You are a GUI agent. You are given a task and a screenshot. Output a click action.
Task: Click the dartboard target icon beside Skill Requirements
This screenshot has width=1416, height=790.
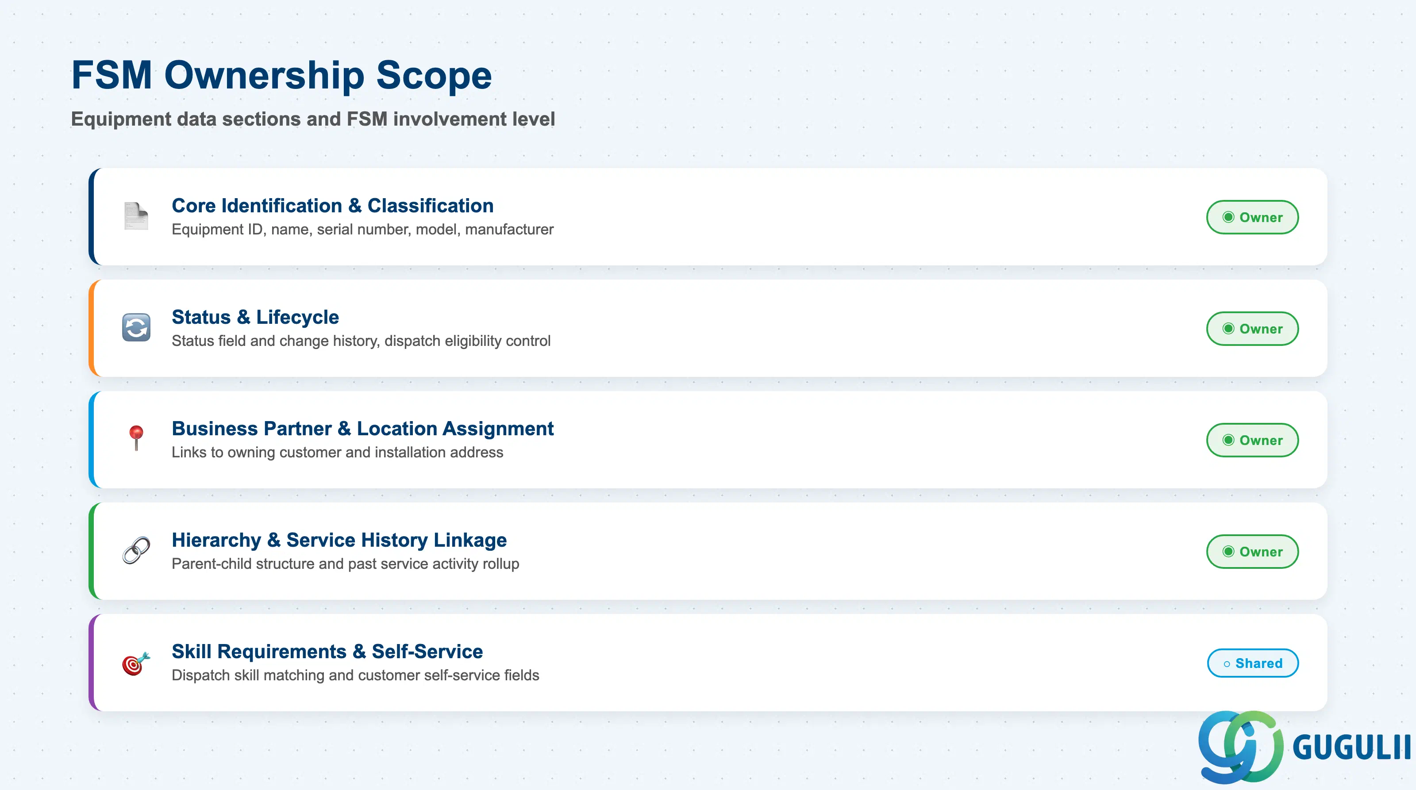point(136,663)
